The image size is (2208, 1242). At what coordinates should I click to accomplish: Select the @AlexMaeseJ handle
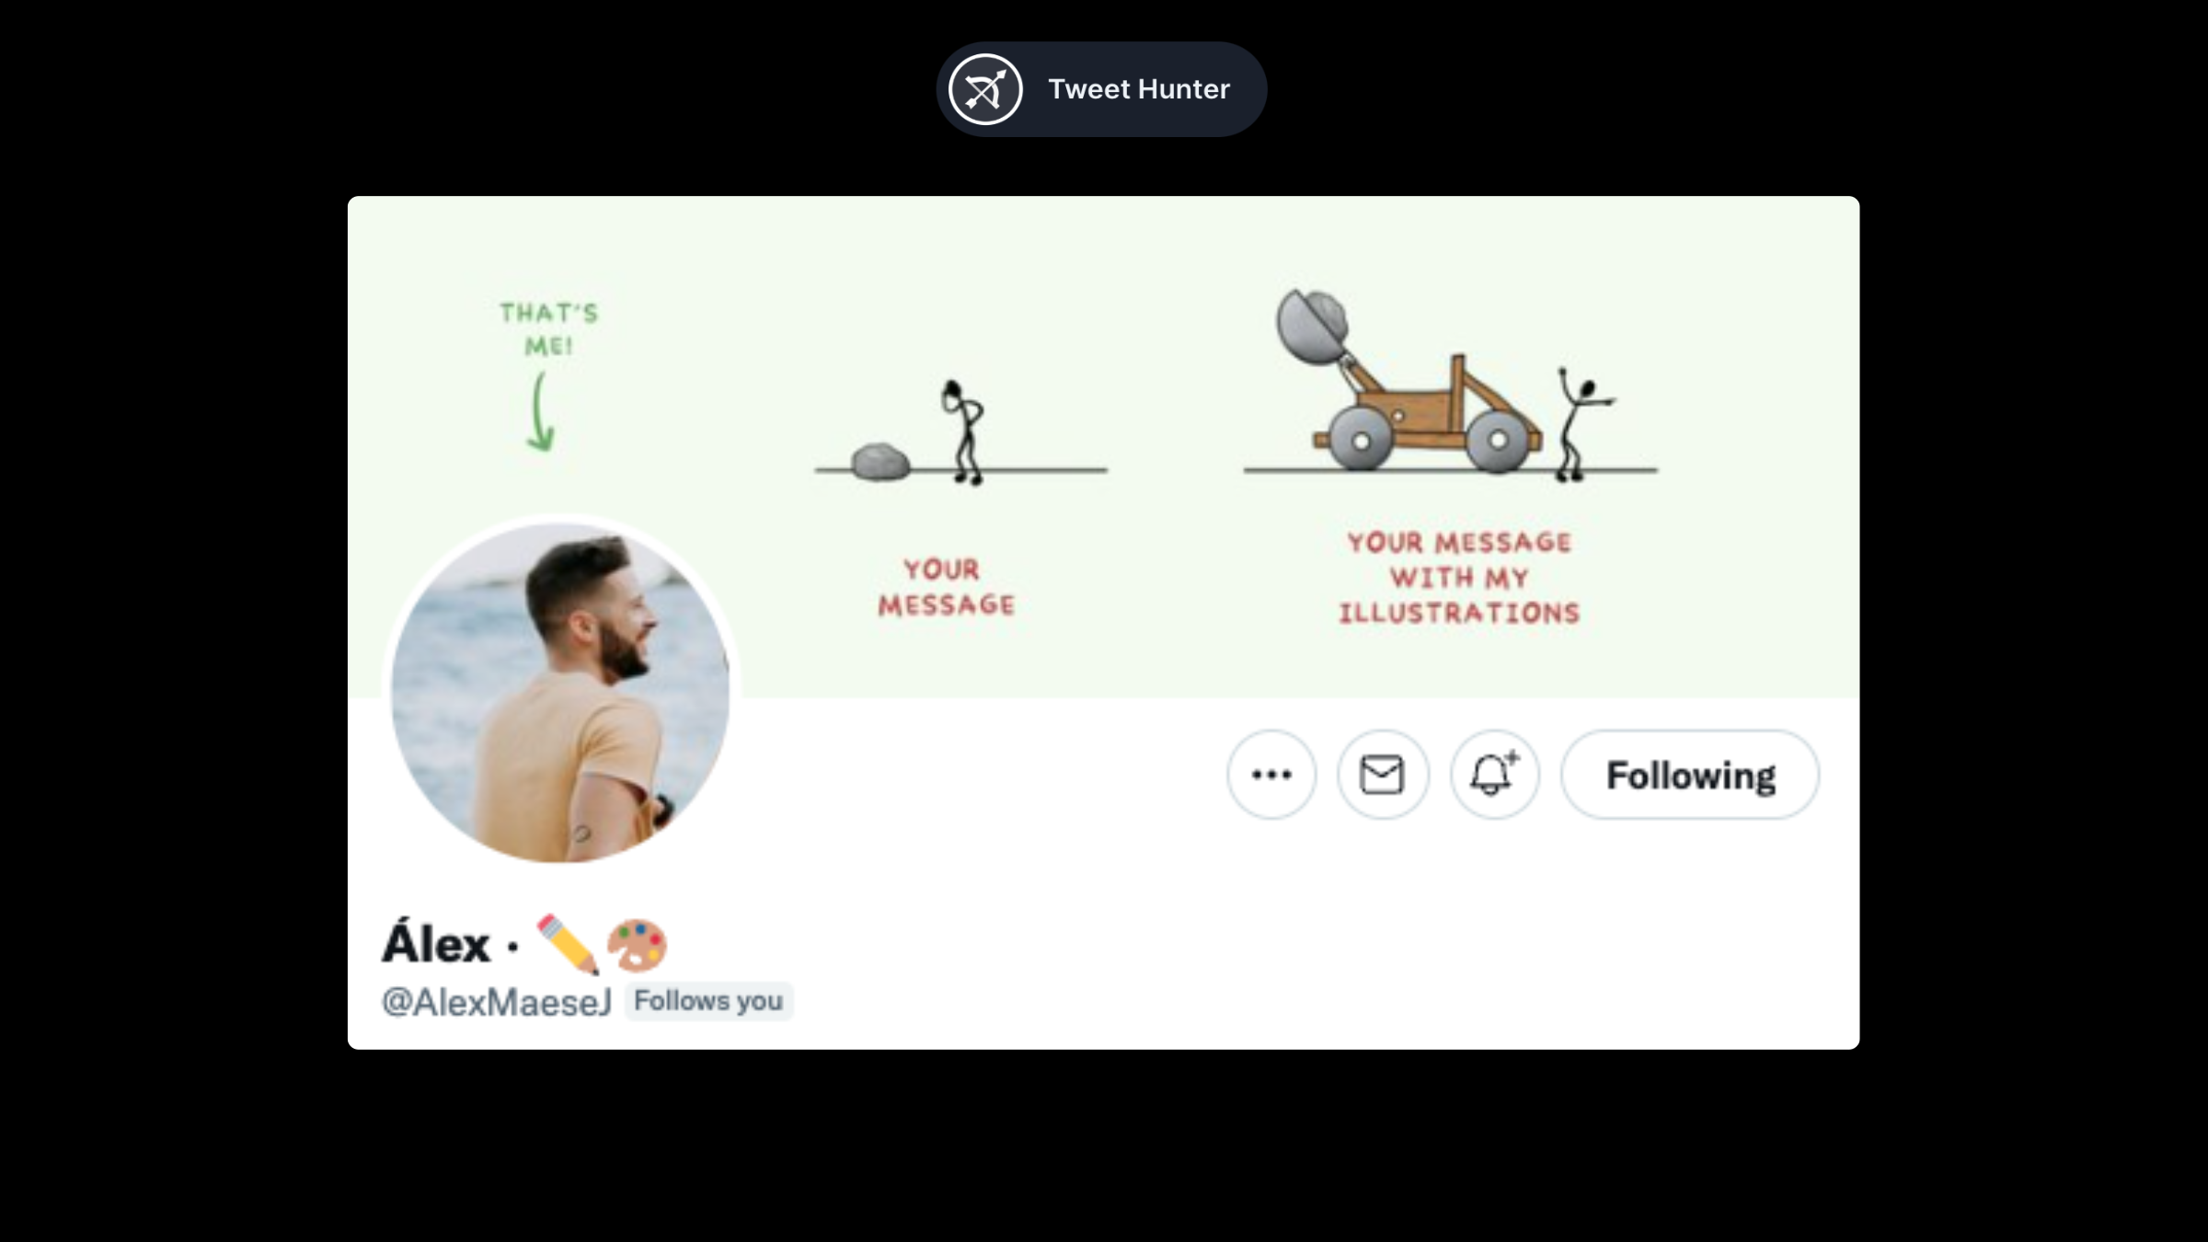coord(497,1002)
